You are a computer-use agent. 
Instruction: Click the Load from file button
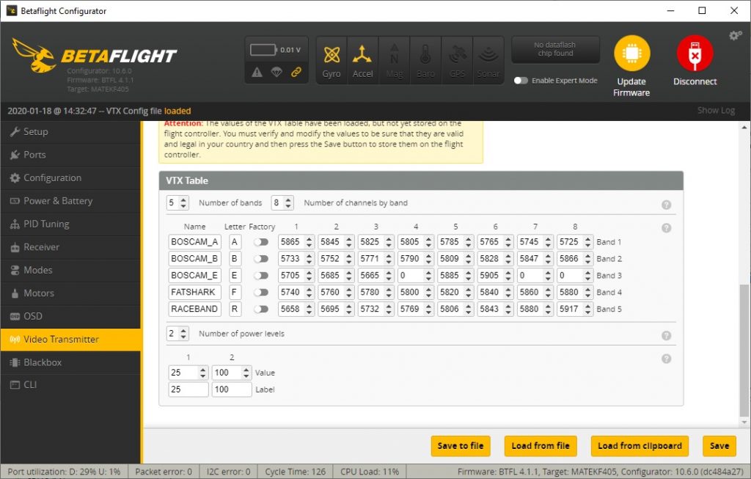tap(541, 446)
